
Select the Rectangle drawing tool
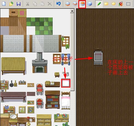click(106, 4)
